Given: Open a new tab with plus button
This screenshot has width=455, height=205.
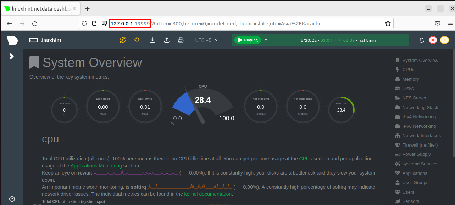Looking at the screenshot, I should click(88, 8).
